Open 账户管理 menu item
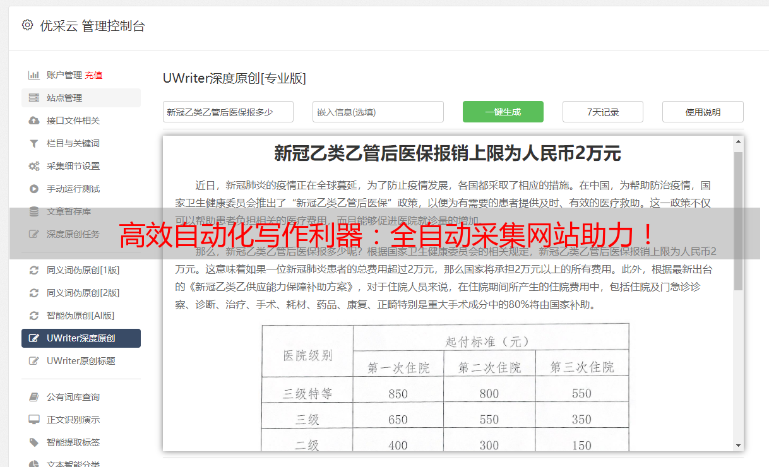 [64, 75]
